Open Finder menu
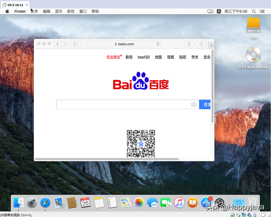Image resolution: width=271 pixels, height=217 pixels. (x=20, y=11)
